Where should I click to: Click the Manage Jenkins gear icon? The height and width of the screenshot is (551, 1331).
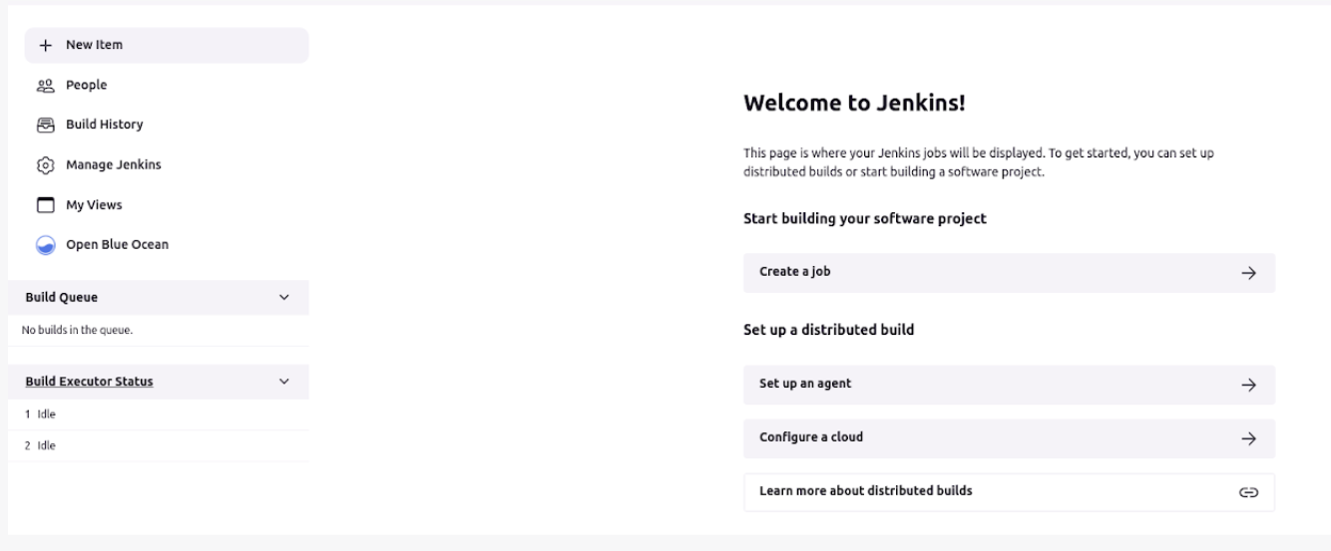tap(45, 165)
